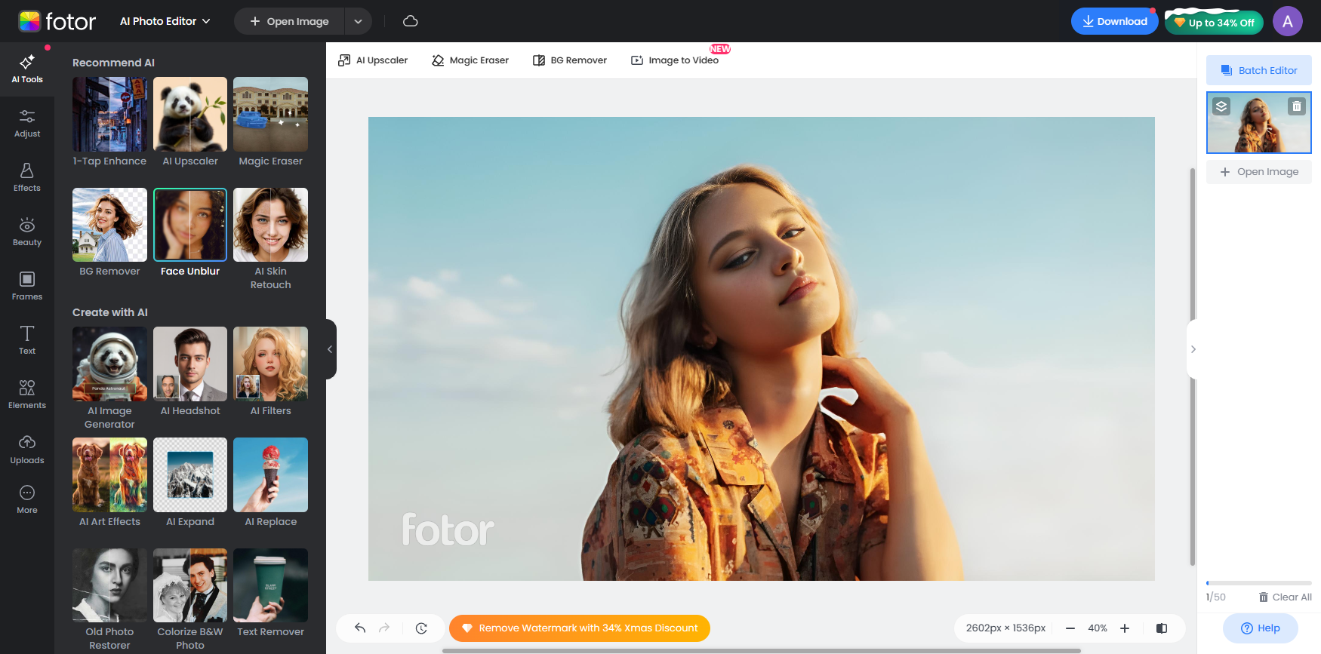Choose the Colorize B&W Photo thumbnail

pyautogui.click(x=190, y=585)
